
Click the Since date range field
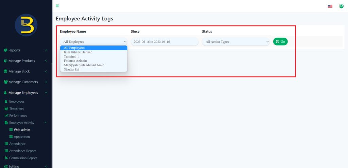click(164, 42)
